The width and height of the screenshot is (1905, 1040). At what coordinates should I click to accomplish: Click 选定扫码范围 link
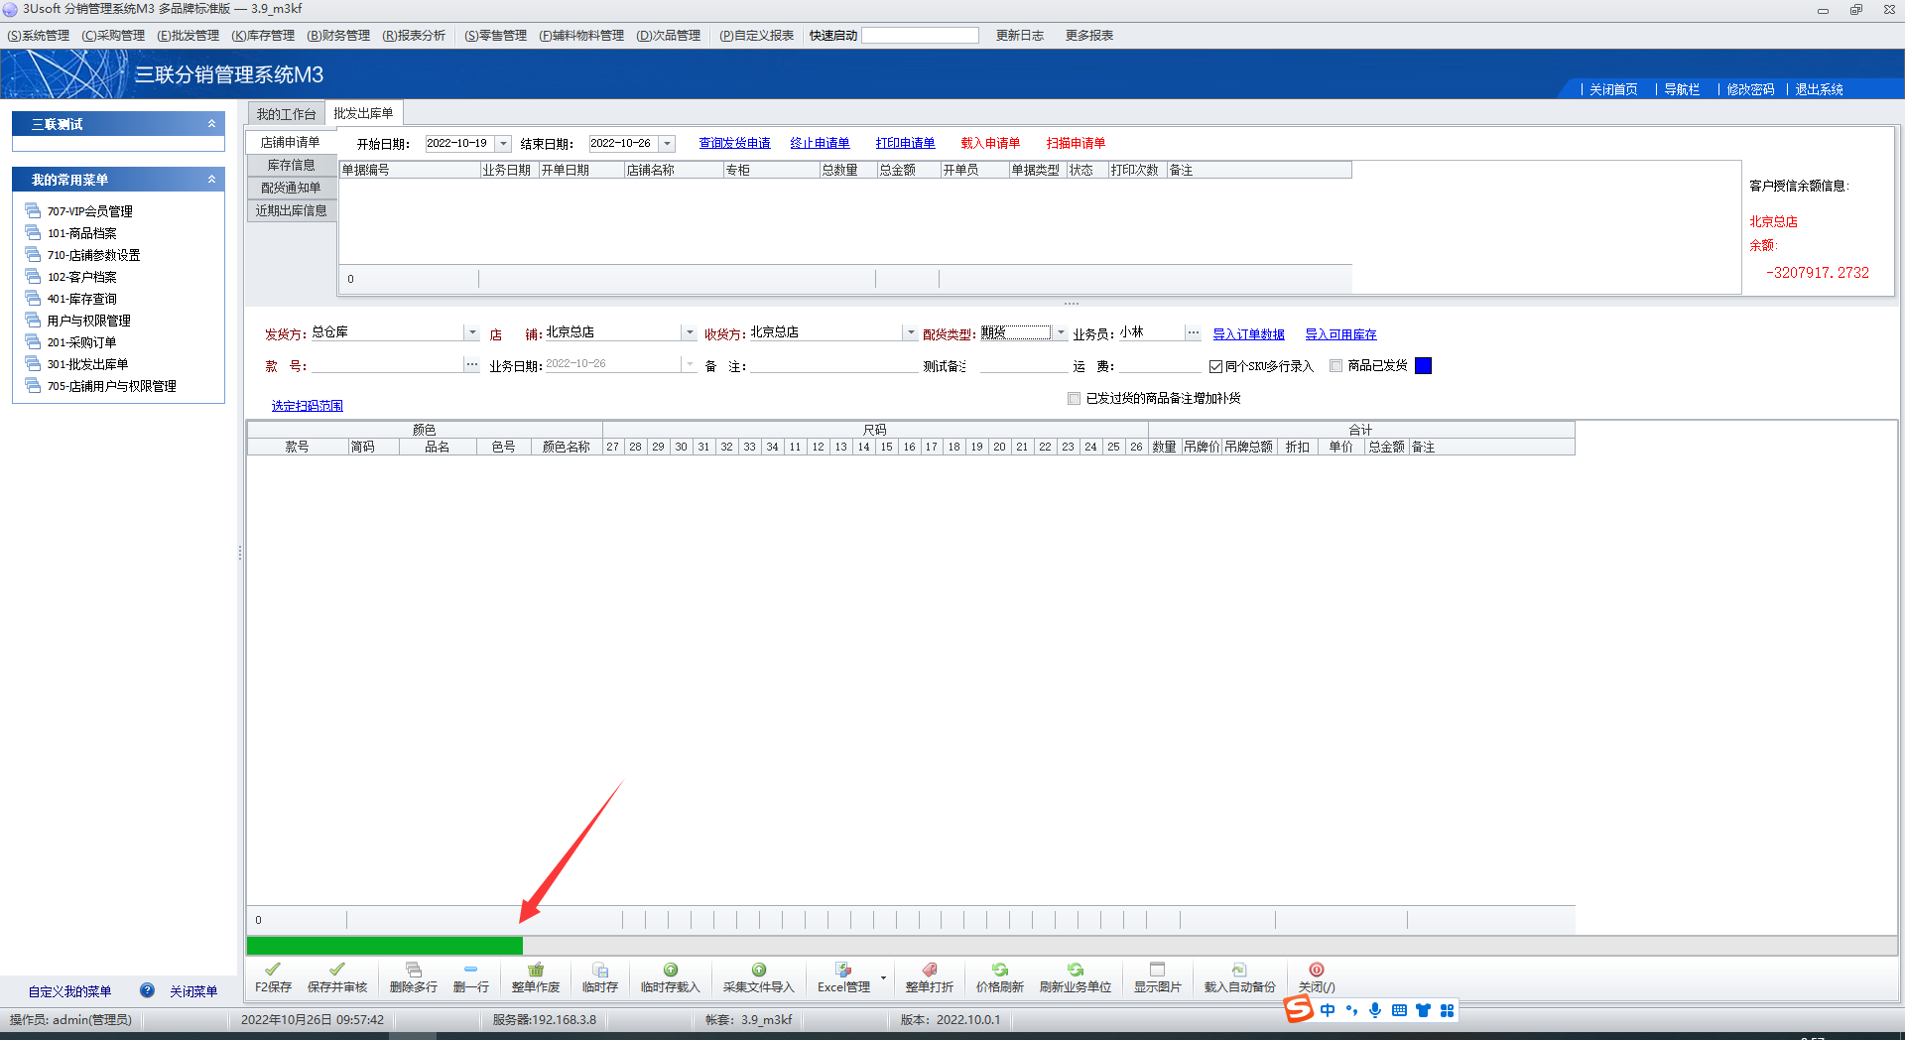click(x=308, y=406)
